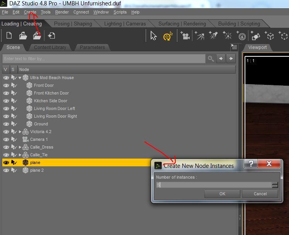Click the Scene filter text field
This screenshot has width=289, height=235.
(x=104, y=59)
